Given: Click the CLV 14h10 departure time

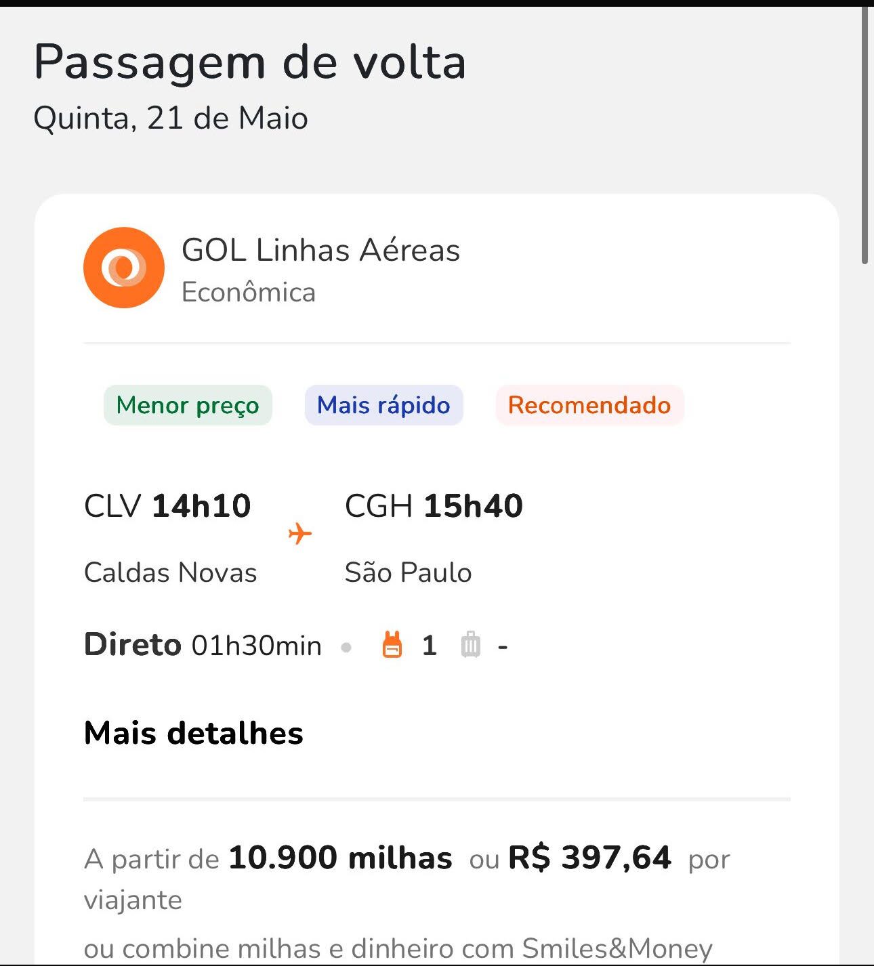Looking at the screenshot, I should point(167,506).
